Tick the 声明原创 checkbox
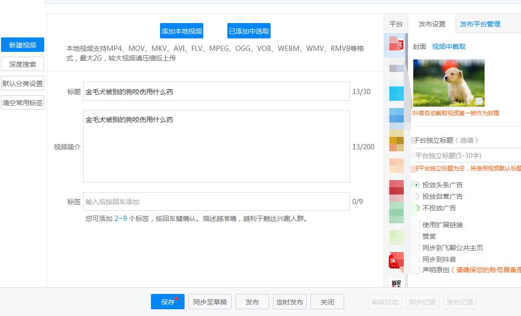 pyautogui.click(x=416, y=270)
